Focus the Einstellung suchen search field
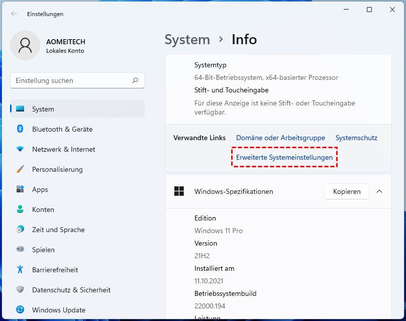This screenshot has height=321, width=406. point(73,80)
